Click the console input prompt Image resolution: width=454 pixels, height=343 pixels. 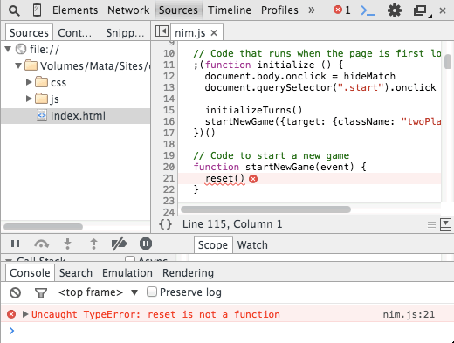227,331
